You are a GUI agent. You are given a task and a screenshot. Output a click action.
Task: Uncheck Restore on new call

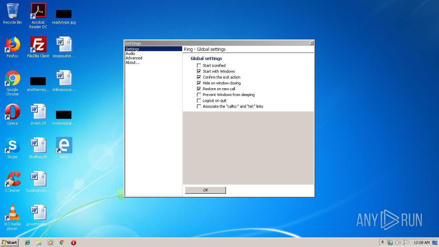(x=199, y=89)
